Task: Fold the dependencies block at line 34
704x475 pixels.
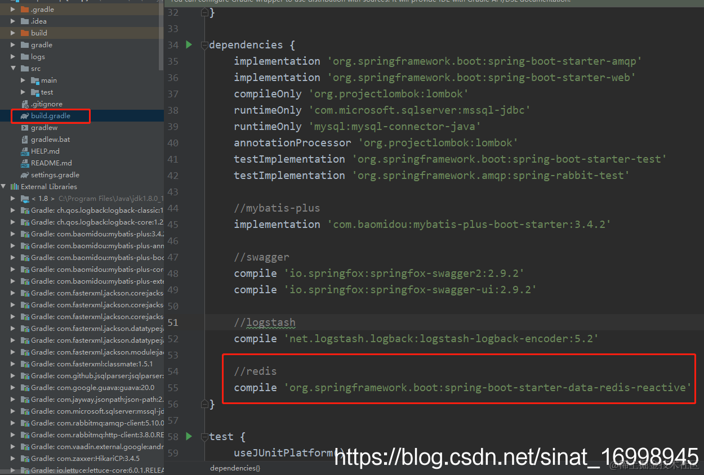Action: (x=204, y=44)
